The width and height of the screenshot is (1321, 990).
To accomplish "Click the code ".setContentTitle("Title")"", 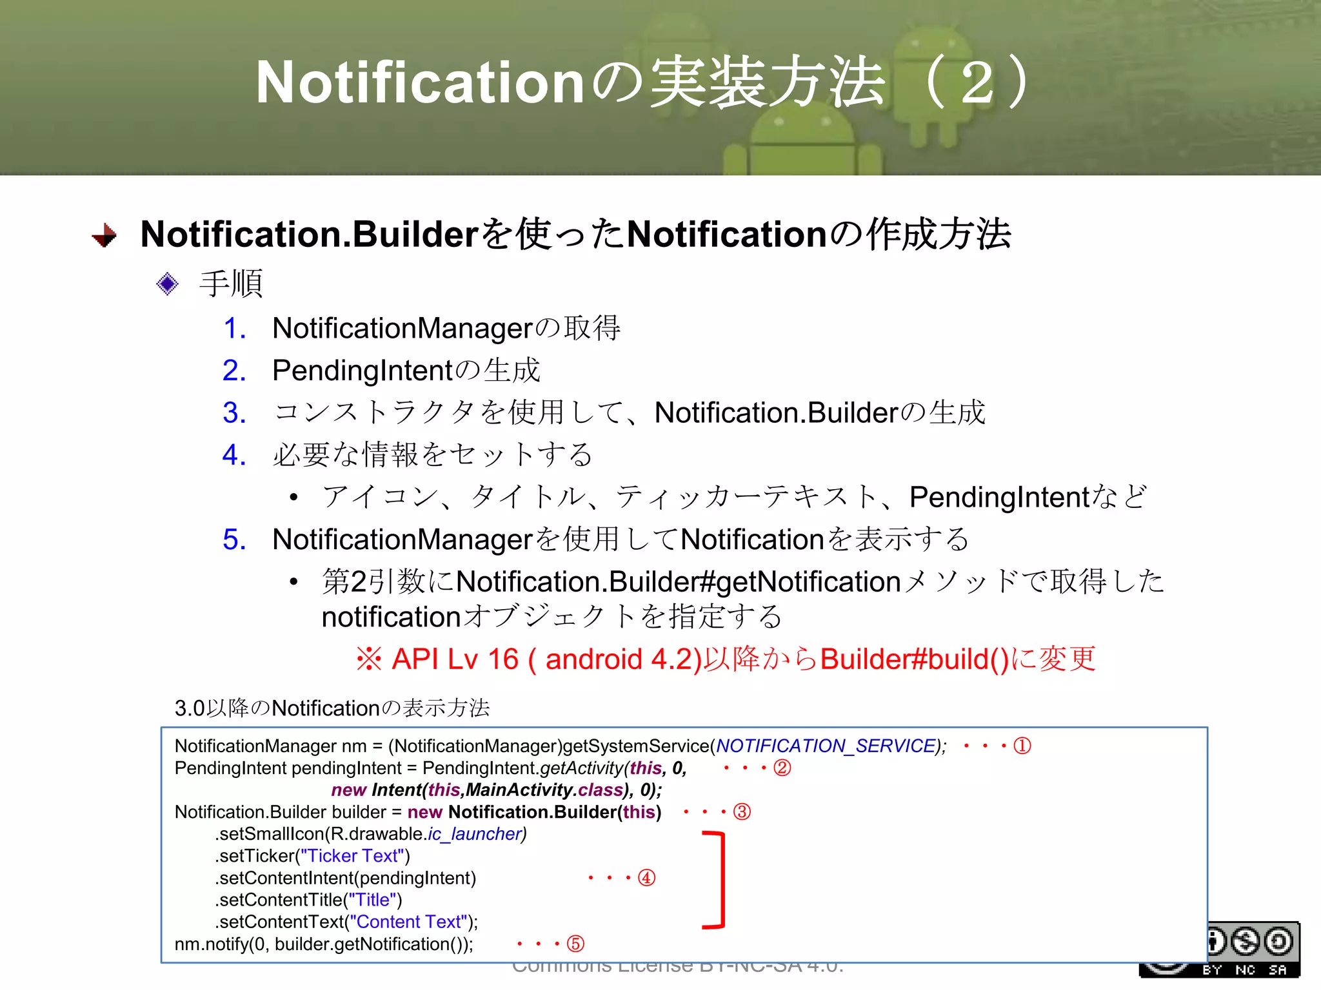I will (x=308, y=900).
